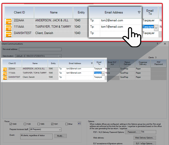Click the Password... button
This screenshot has height=145, width=169.
point(132,132)
